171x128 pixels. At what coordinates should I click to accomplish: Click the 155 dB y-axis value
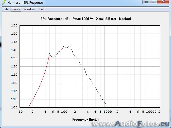coord(14,25)
